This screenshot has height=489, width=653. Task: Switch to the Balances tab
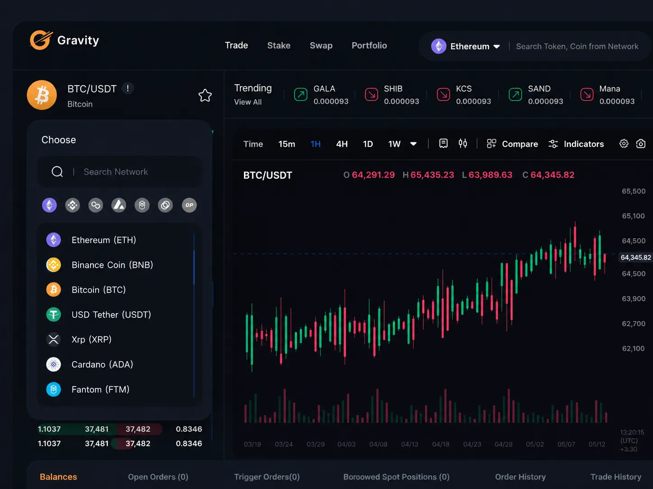[58, 477]
